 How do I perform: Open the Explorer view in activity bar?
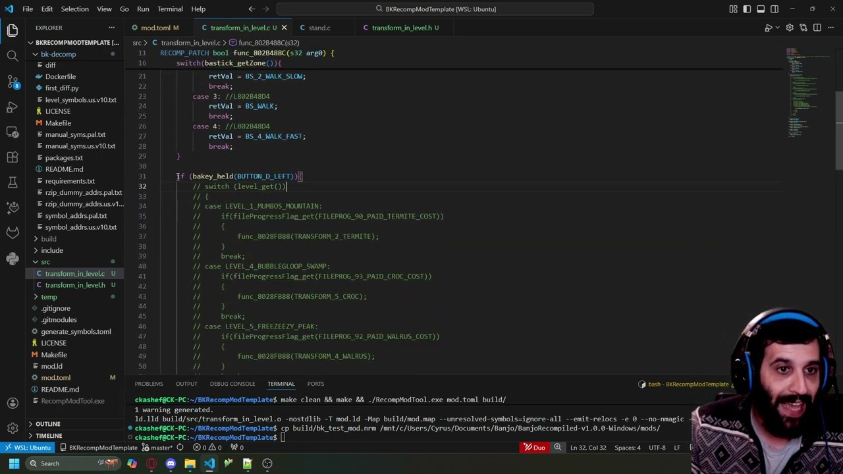click(x=13, y=30)
